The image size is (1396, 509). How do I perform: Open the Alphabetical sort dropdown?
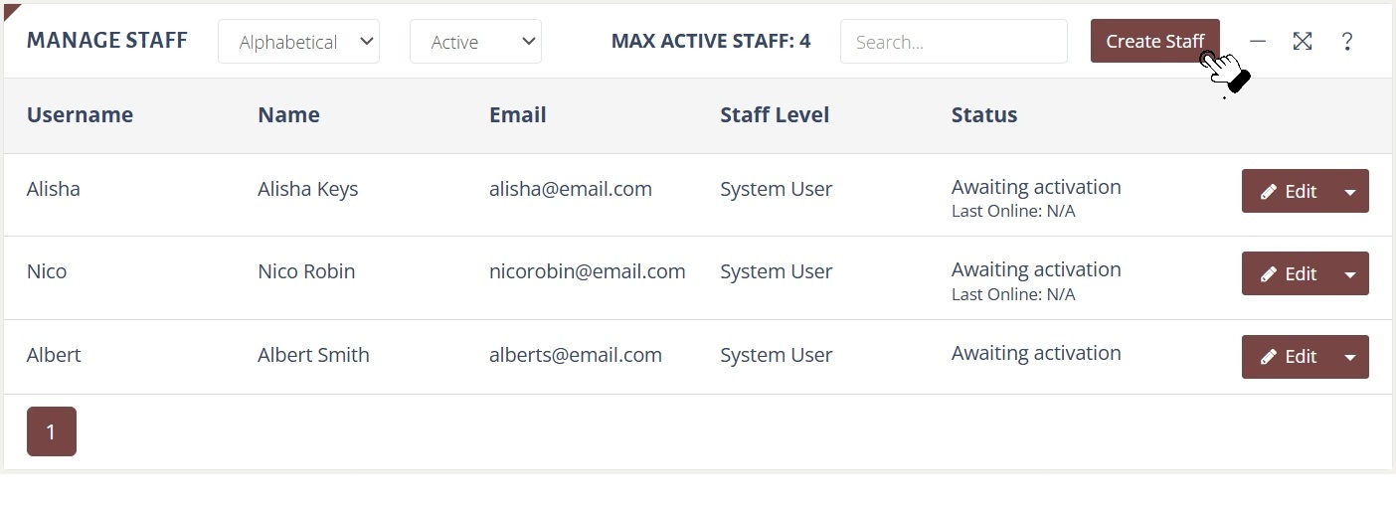(298, 42)
